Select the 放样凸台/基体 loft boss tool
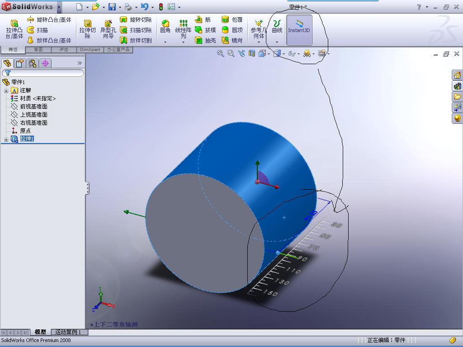This screenshot has width=463, height=347. point(49,40)
